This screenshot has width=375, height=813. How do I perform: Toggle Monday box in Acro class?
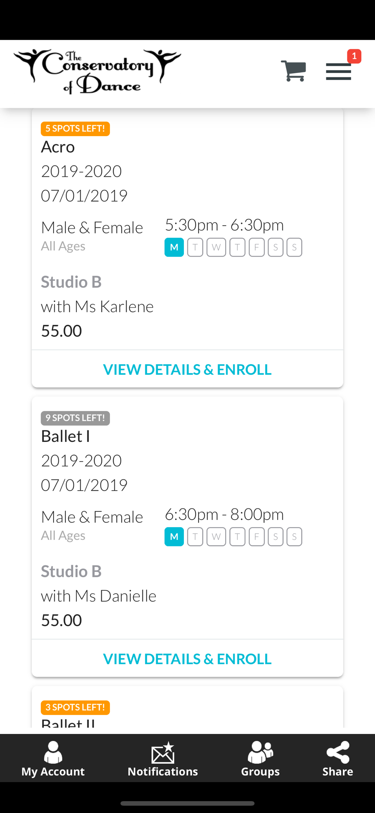point(174,247)
